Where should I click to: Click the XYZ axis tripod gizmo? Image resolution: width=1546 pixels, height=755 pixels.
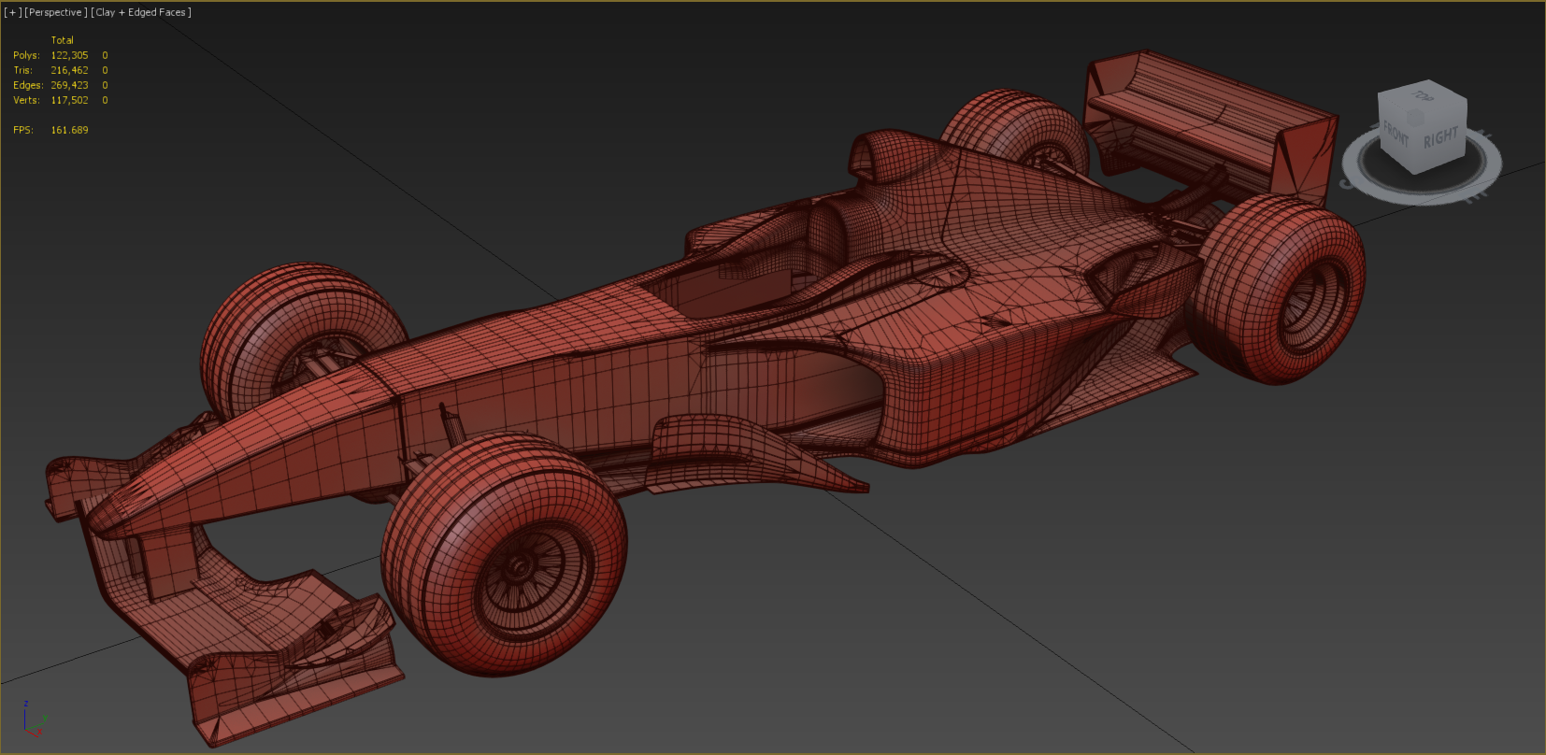tap(34, 720)
